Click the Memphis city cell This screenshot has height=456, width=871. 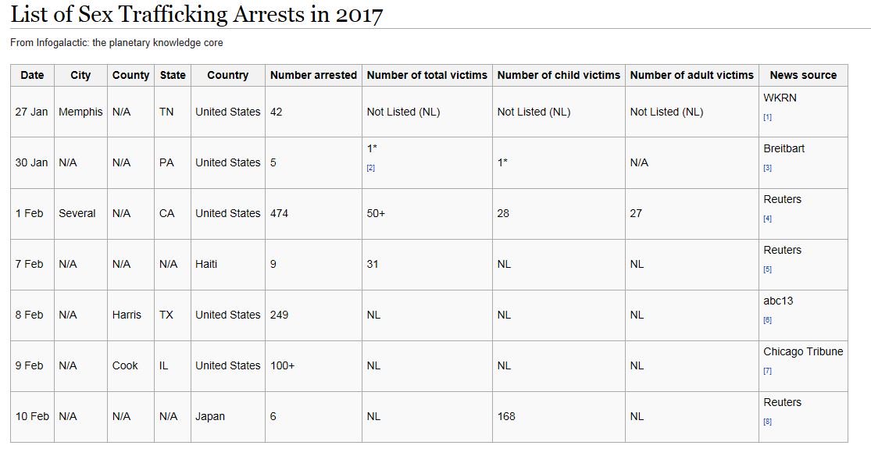coord(80,112)
